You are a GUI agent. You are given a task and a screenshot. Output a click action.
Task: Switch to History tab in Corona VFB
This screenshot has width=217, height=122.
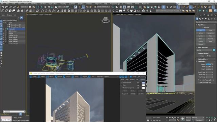click(132, 80)
